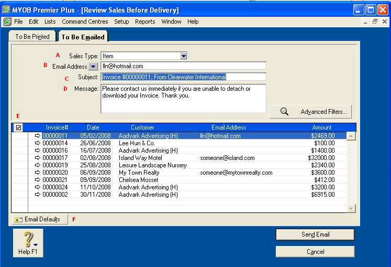
Task: Open the File menu
Action: (x=18, y=22)
